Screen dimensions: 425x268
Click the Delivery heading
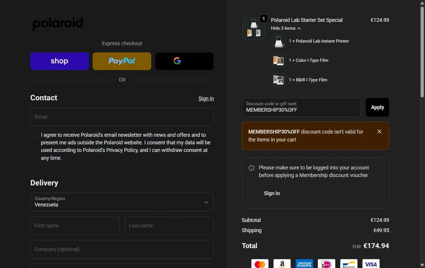44,183
